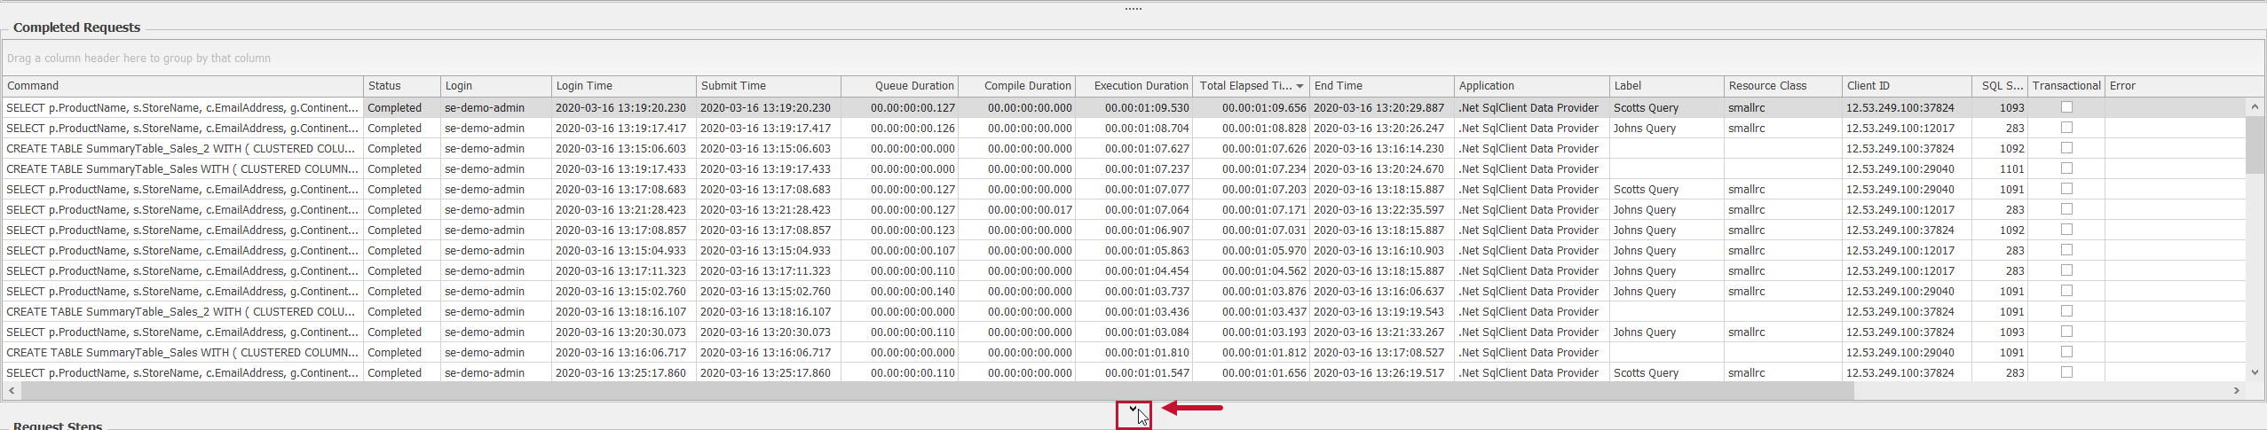The image size is (2267, 430).
Task: Tick Transactional for row ending 13:16:14.230
Action: [x=2066, y=148]
